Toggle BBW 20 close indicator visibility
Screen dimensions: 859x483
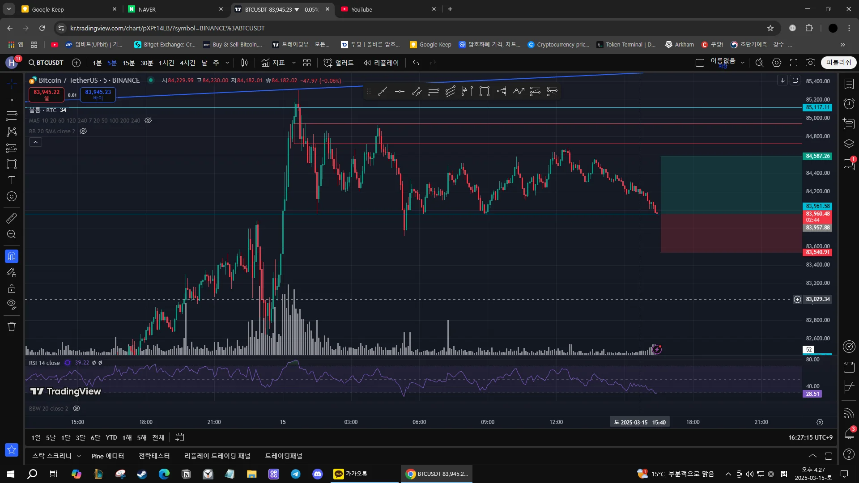click(77, 408)
